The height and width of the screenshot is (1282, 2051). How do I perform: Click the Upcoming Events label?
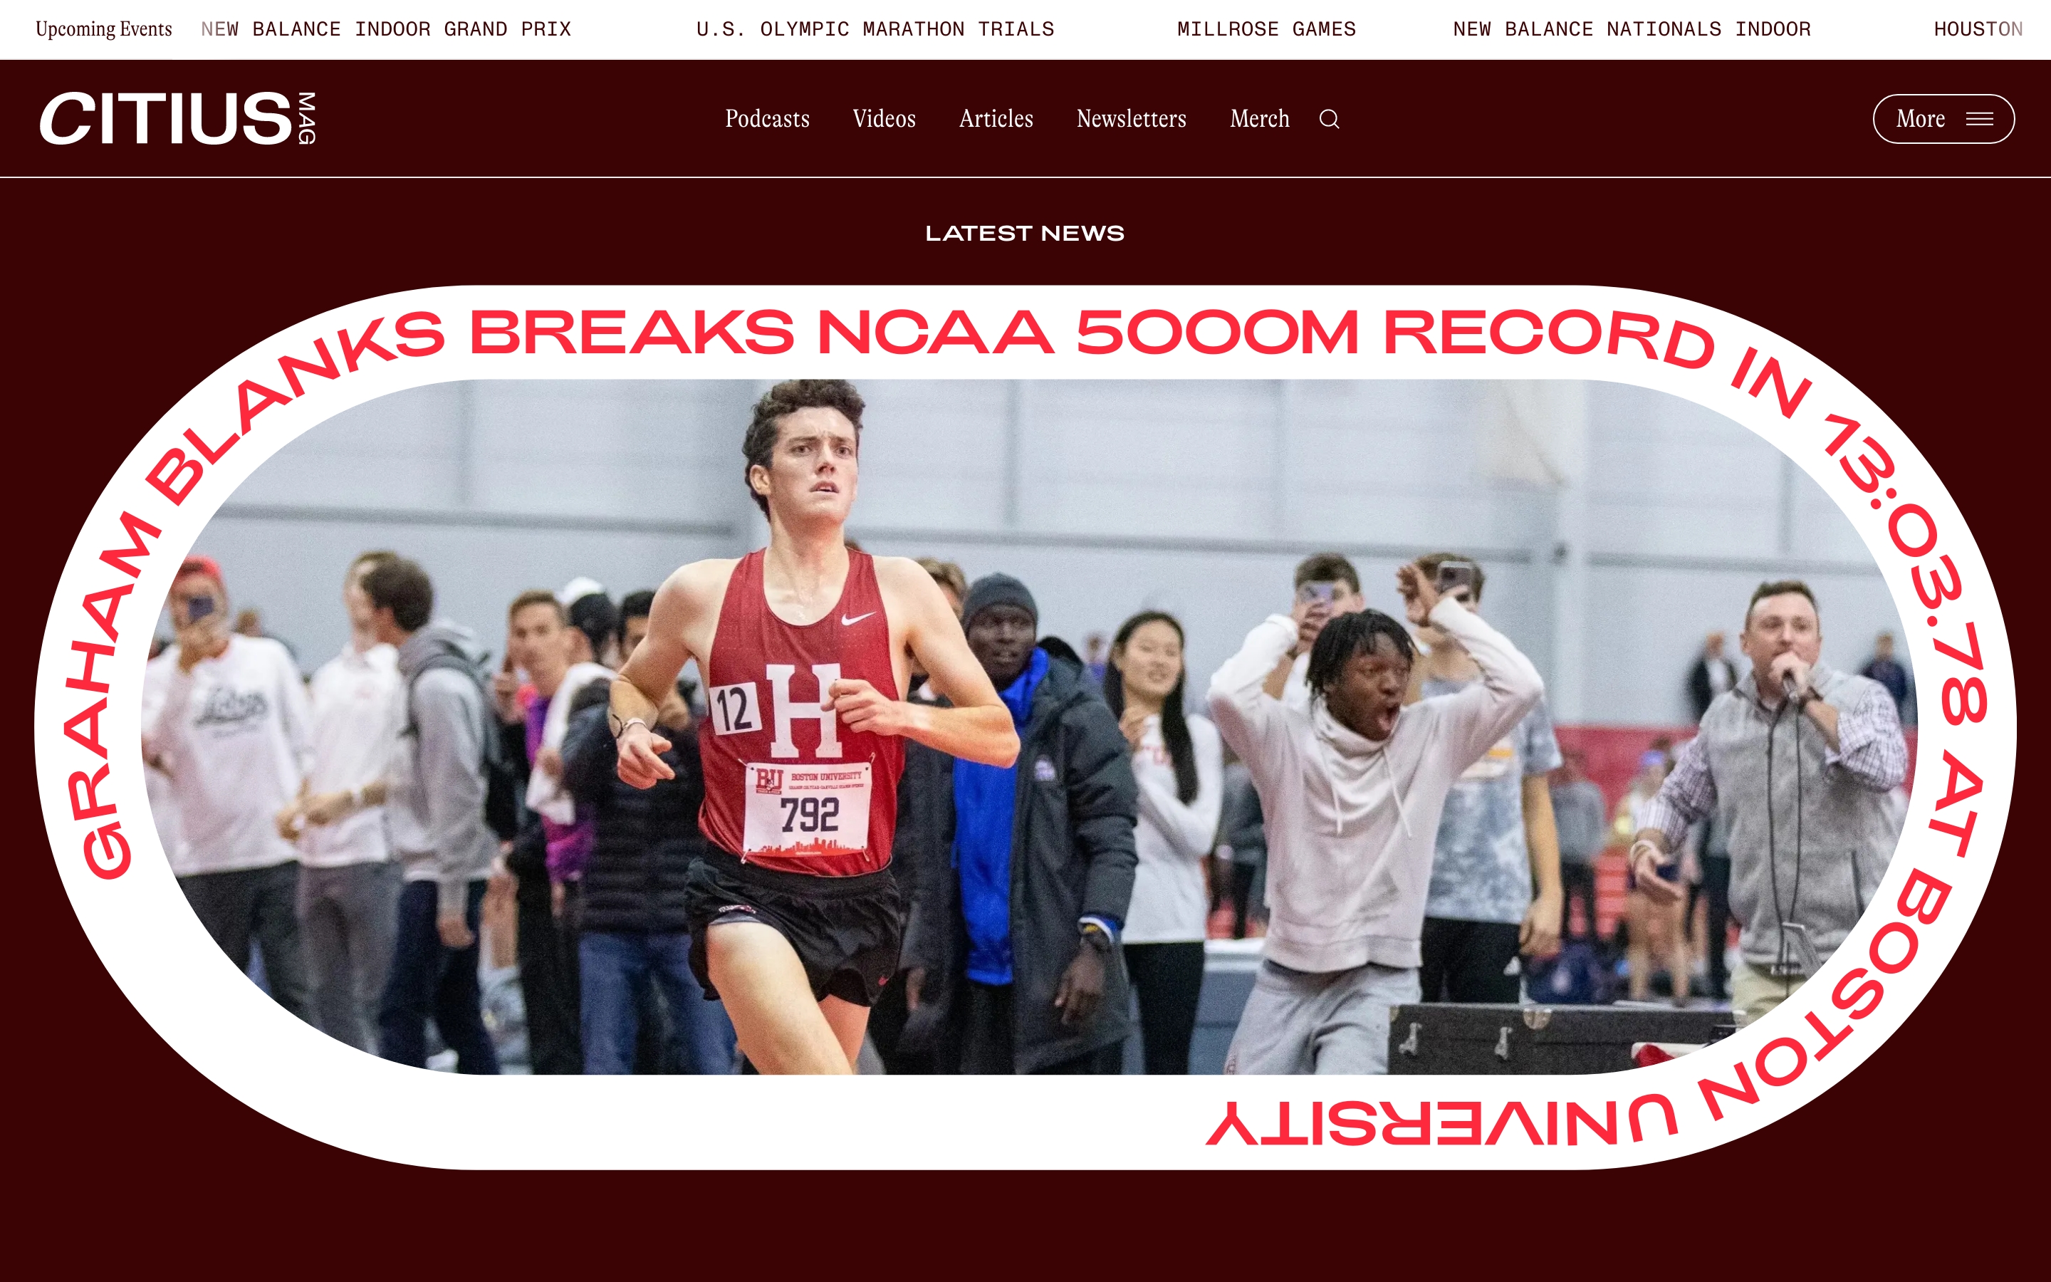pos(103,28)
